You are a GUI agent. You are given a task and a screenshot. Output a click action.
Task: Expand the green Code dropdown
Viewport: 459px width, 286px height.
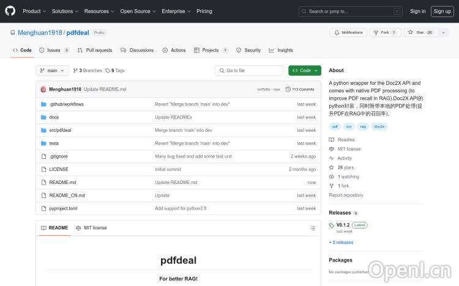point(304,71)
